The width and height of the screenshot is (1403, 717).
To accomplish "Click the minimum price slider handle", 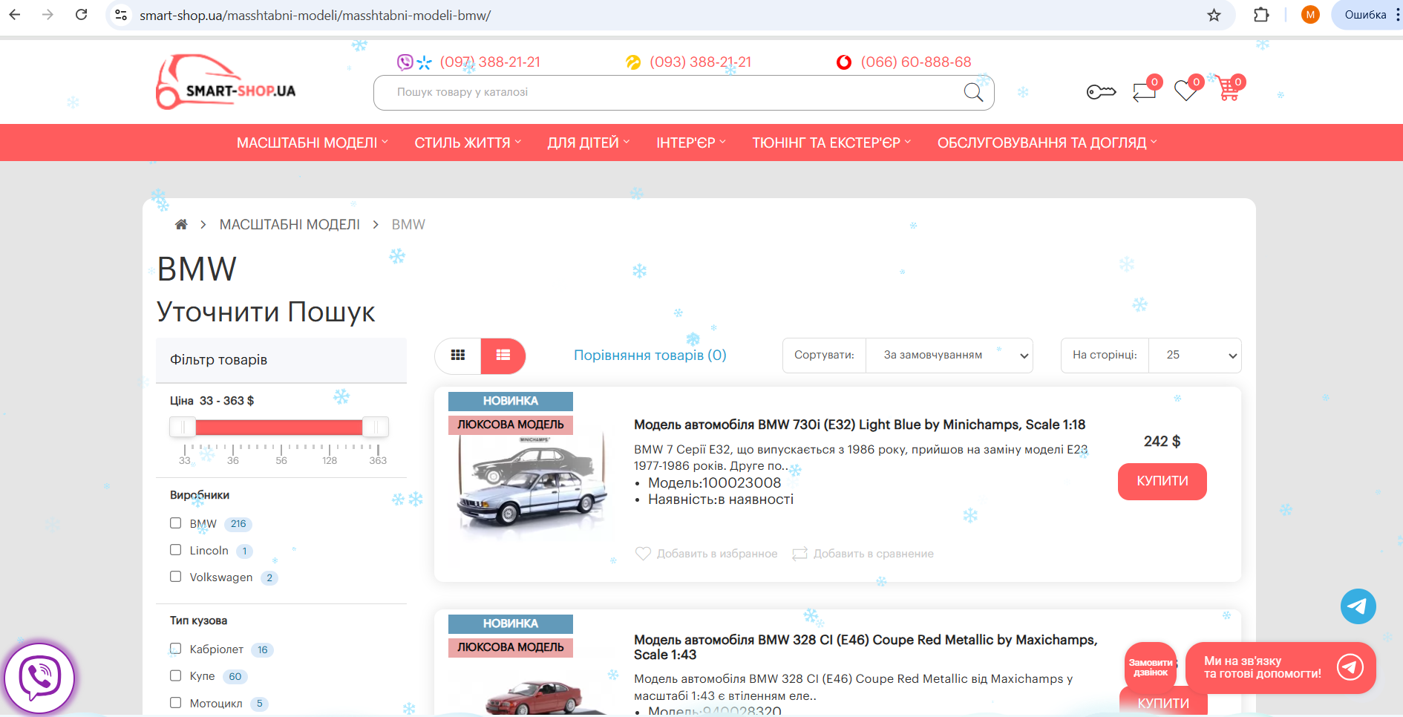I will pos(183,427).
